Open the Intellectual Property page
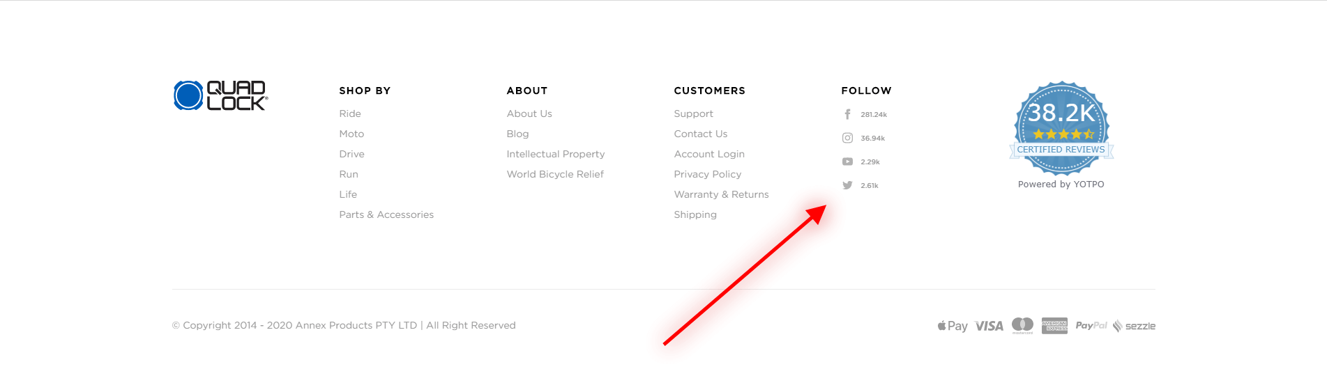 tap(556, 154)
